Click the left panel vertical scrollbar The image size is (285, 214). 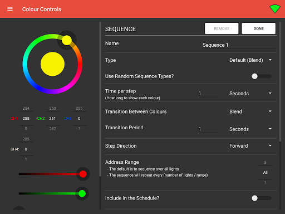click(100, 99)
